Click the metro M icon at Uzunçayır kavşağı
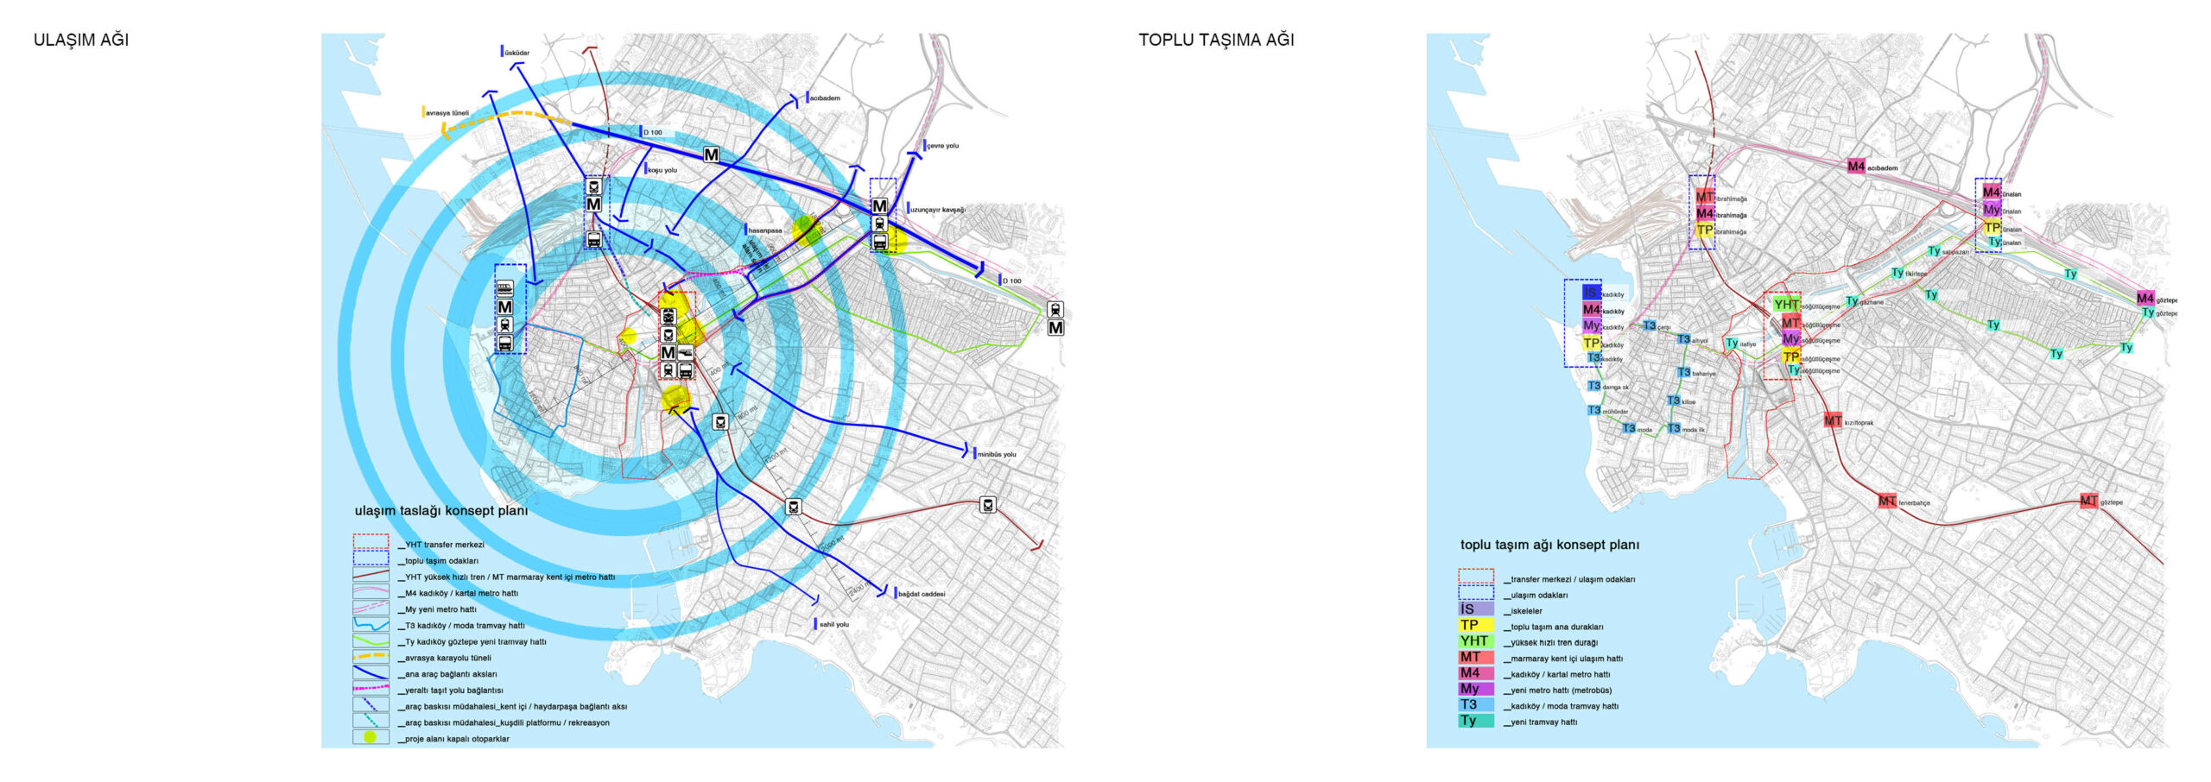2211x782 pixels. pos(879,205)
